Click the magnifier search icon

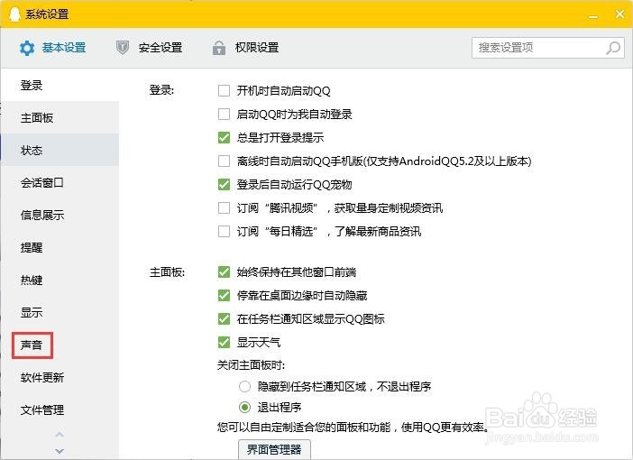pyautogui.click(x=613, y=48)
